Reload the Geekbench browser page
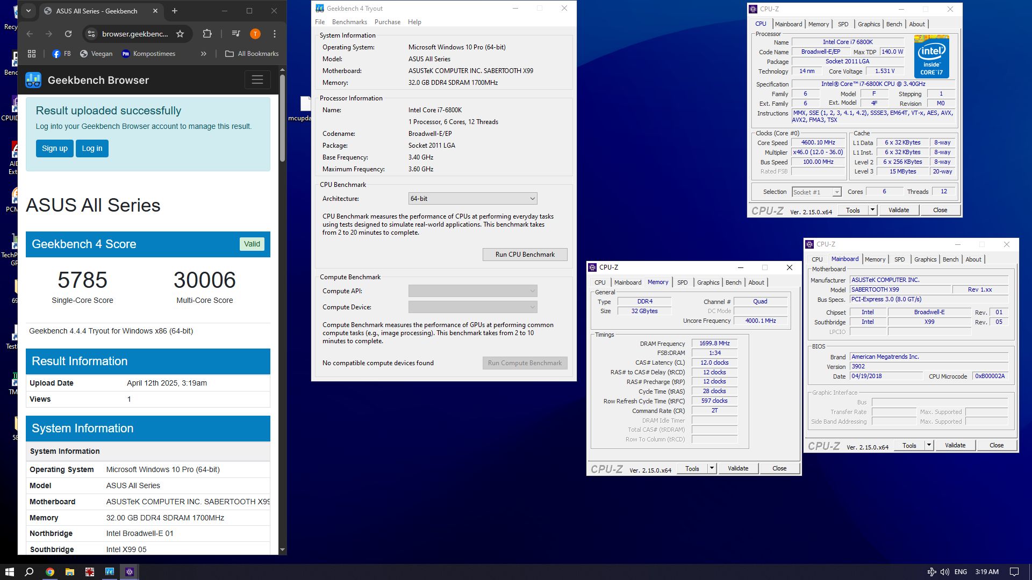1032x580 pixels. pyautogui.click(x=68, y=34)
